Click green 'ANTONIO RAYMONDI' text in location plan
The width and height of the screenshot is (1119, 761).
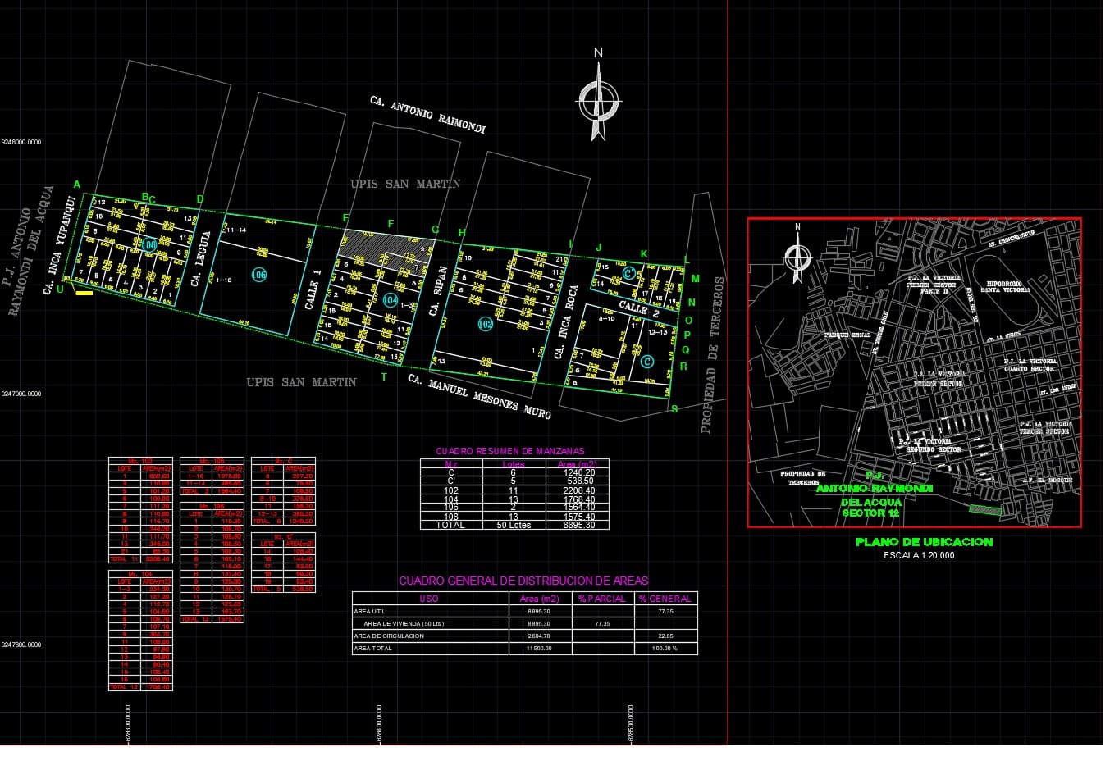click(875, 489)
